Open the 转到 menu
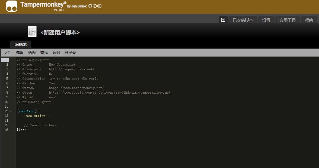 point(56,53)
